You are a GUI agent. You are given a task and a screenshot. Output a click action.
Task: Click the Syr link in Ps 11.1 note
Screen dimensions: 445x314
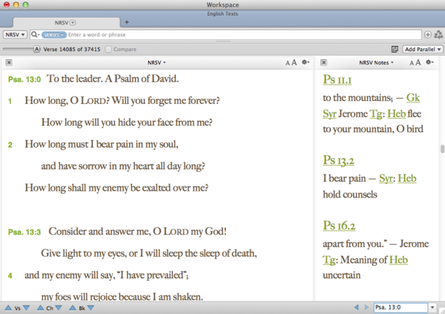click(x=329, y=114)
